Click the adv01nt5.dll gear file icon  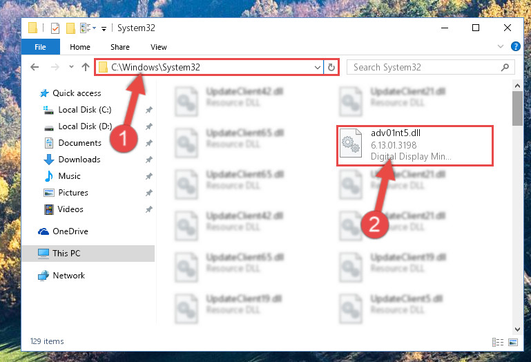pos(351,144)
